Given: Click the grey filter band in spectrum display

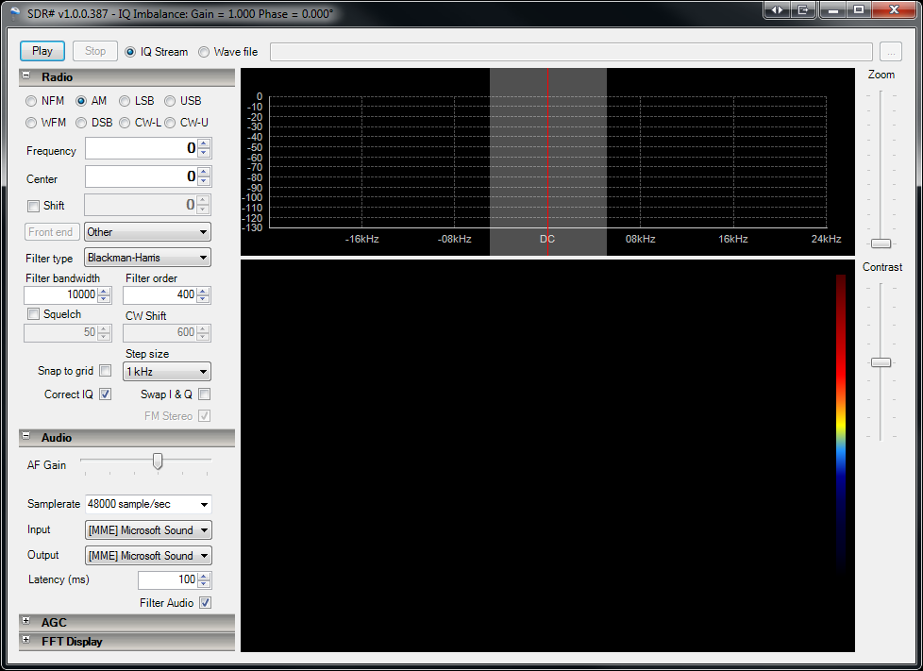Looking at the screenshot, I should (548, 162).
